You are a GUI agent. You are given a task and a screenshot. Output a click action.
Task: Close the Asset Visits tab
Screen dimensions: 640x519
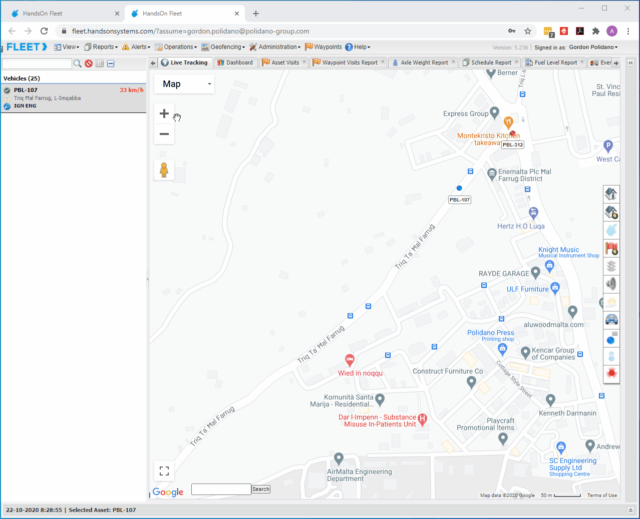pos(304,62)
